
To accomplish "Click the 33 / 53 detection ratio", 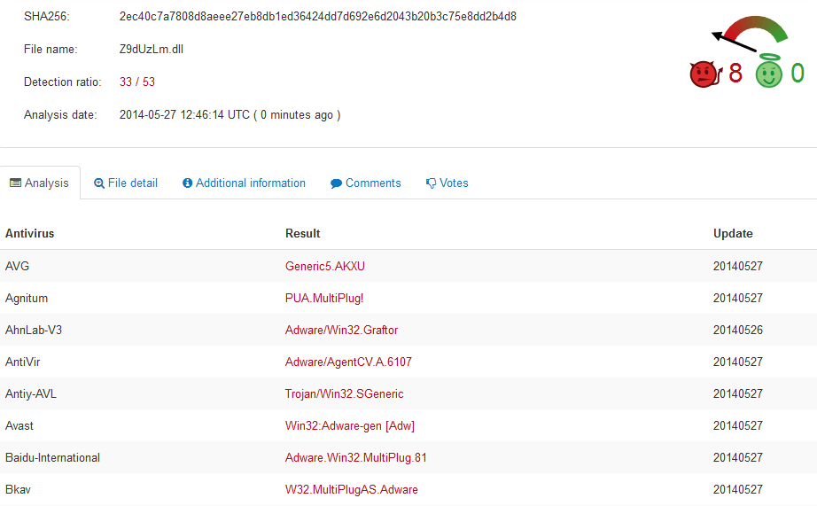I will tap(137, 82).
